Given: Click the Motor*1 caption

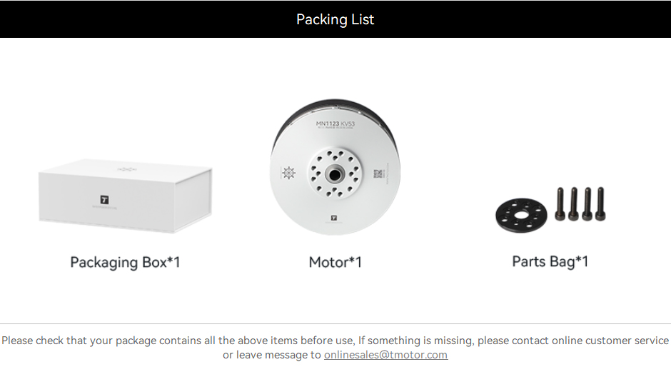Looking at the screenshot, I should [x=335, y=262].
